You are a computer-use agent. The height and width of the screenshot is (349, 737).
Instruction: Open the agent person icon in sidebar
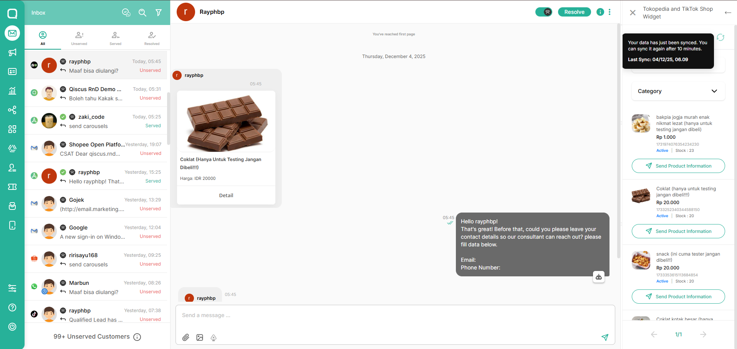coord(12,168)
